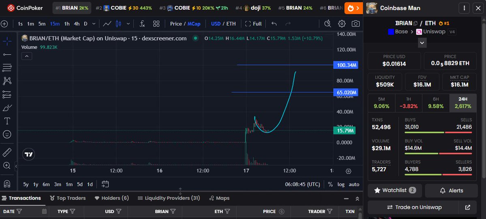Open the emoji icons tool
Screen dimensions: 486x219
(7, 134)
